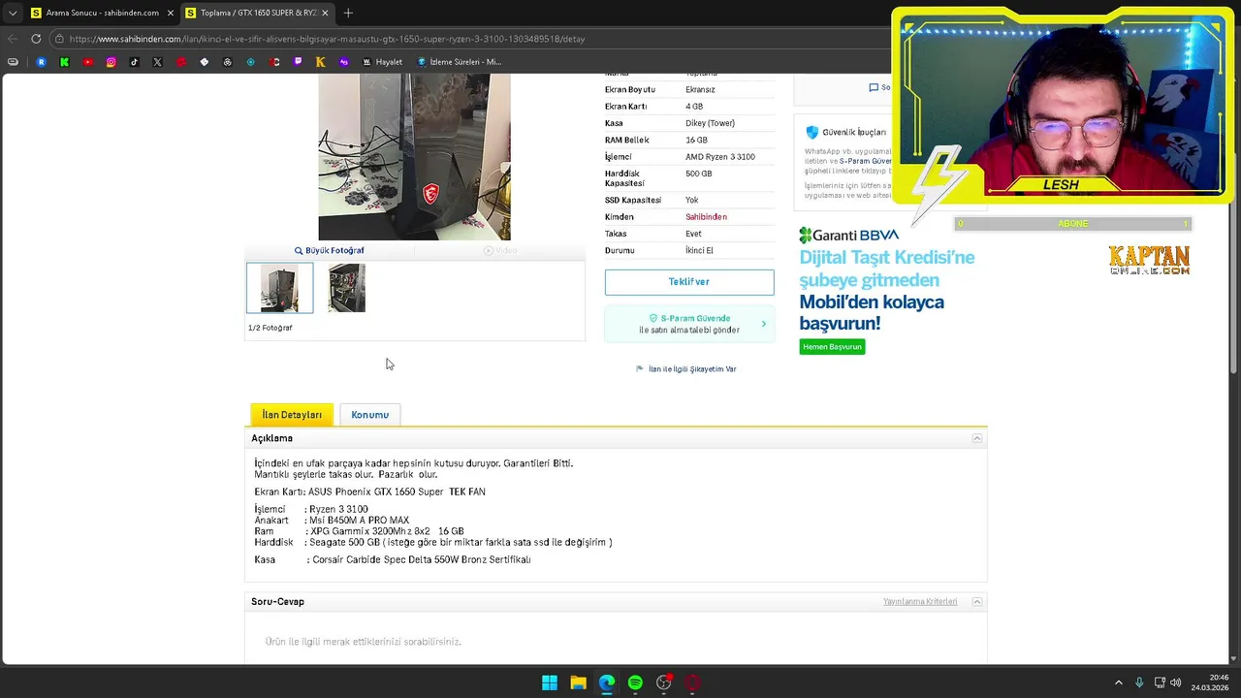Reload the current page
1241x698 pixels.
click(x=36, y=39)
